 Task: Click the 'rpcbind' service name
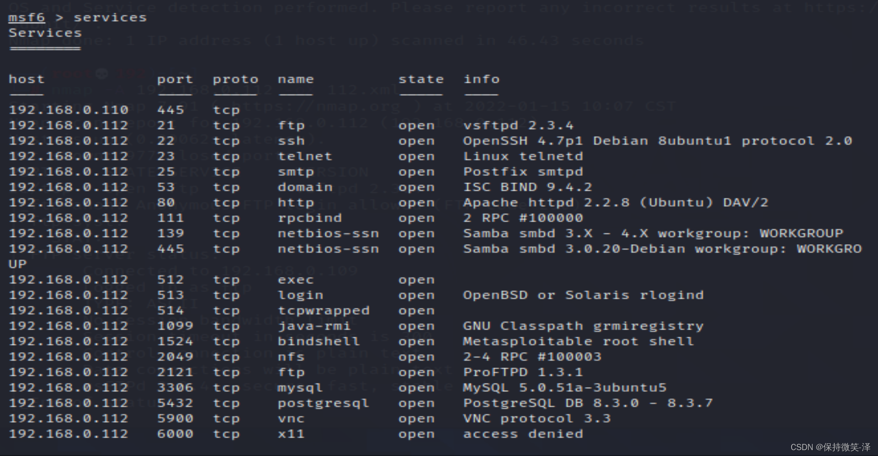(x=309, y=218)
